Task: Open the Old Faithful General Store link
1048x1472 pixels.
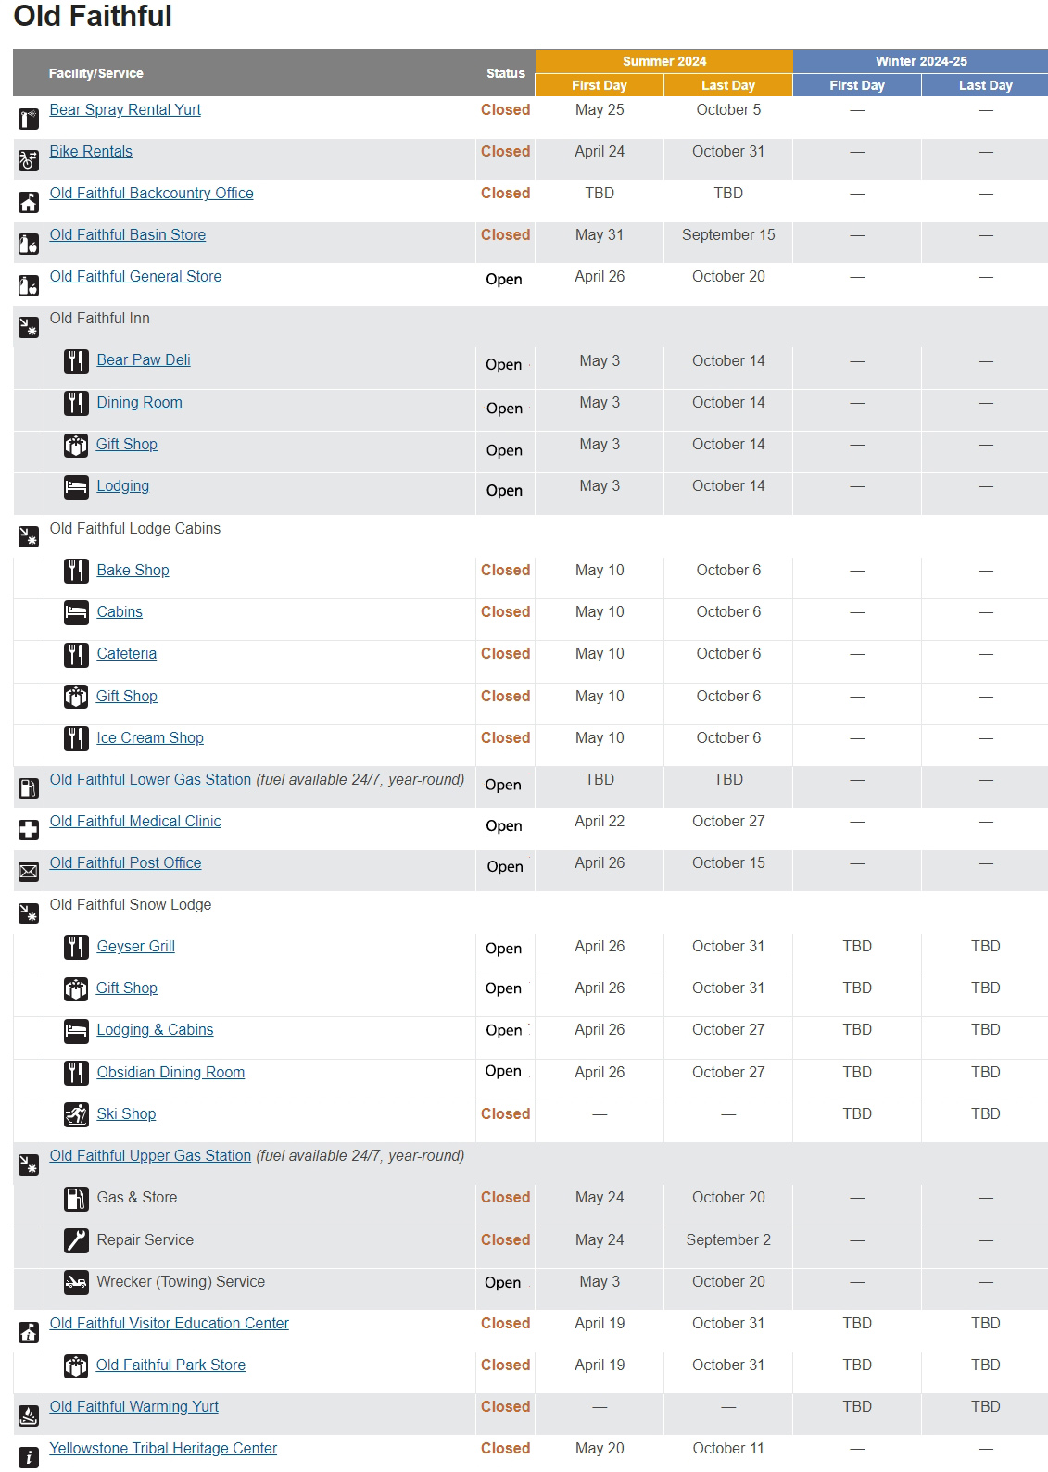Action: point(135,276)
